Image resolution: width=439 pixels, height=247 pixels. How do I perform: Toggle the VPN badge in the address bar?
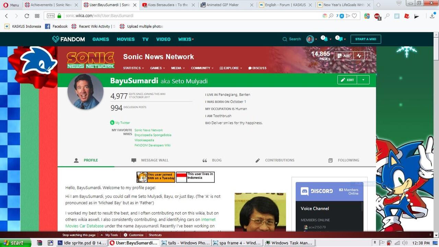pos(50,16)
